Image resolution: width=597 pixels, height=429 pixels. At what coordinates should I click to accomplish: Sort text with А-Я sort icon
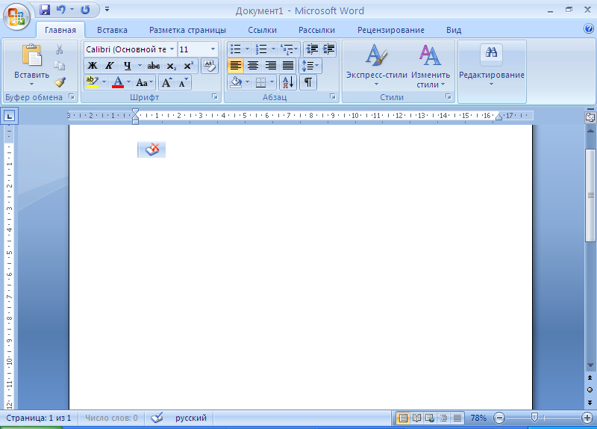[288, 82]
